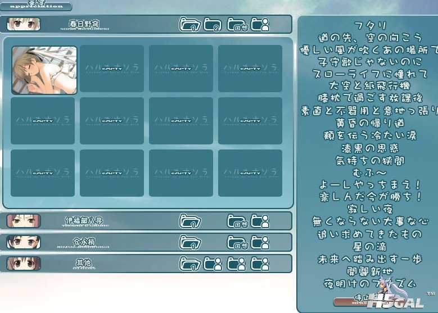Play the track 大空と紙飛行機

click(370, 86)
